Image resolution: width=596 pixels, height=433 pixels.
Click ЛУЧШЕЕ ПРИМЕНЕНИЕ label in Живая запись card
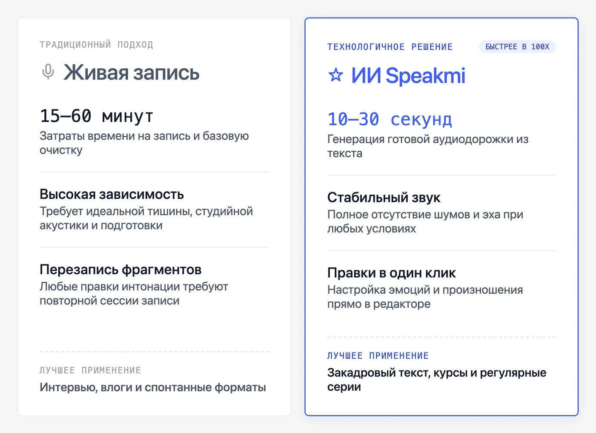coord(90,370)
